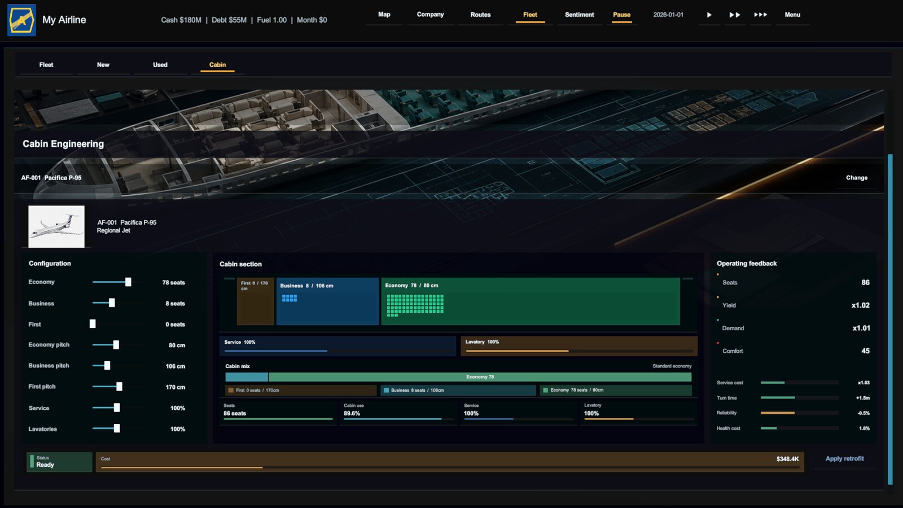The height and width of the screenshot is (508, 903).
Task: Click the Lavatory 100% bar
Action: (x=579, y=346)
